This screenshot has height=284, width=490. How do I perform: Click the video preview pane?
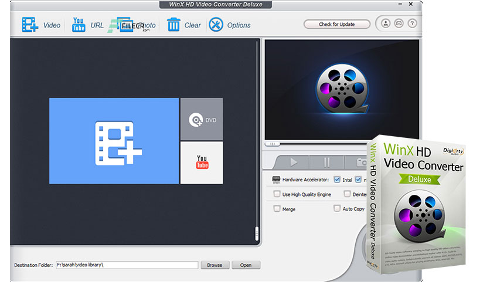pyautogui.click(x=342, y=89)
